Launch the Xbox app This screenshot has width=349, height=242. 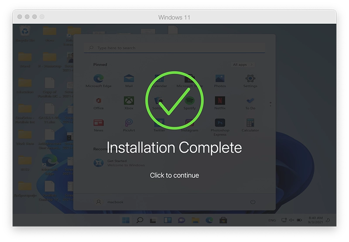tap(129, 103)
